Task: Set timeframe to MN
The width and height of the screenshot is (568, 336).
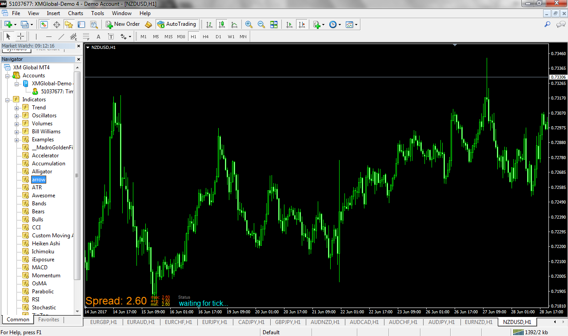Action: (x=243, y=36)
